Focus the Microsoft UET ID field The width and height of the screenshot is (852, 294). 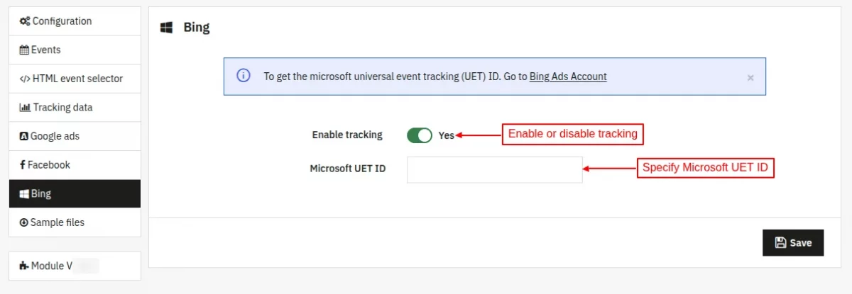click(x=494, y=169)
